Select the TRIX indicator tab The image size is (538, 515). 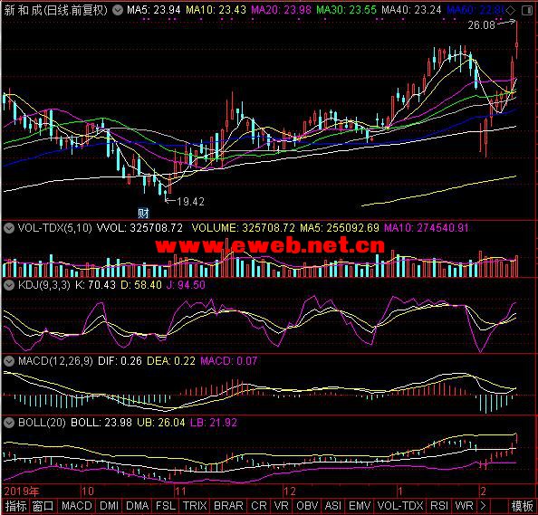pos(195,506)
